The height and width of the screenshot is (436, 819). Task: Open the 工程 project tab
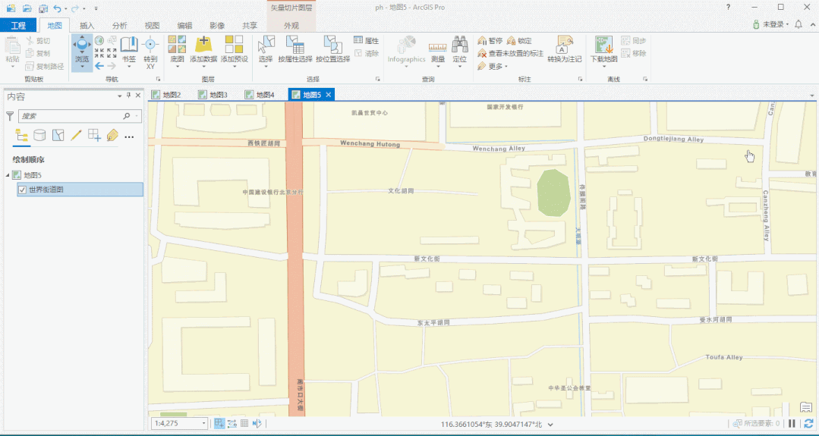tap(18, 25)
